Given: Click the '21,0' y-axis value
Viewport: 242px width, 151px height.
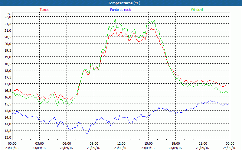Looking at the screenshot, I should point(8,31).
